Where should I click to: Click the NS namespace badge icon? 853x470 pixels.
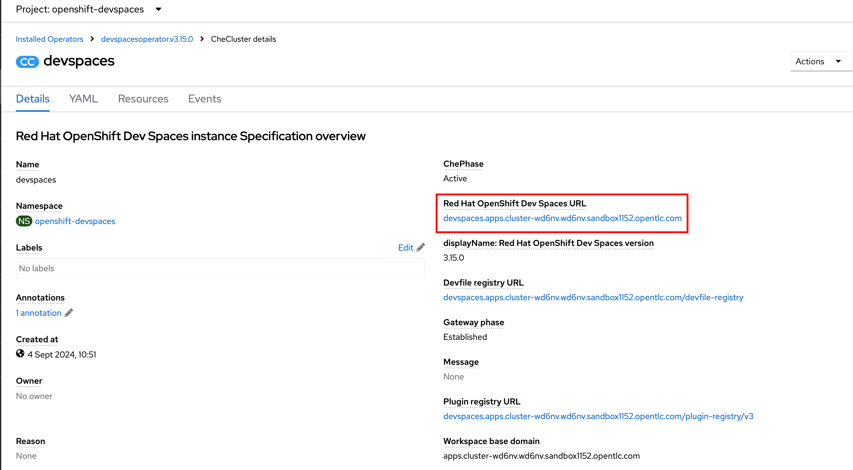[x=24, y=221]
